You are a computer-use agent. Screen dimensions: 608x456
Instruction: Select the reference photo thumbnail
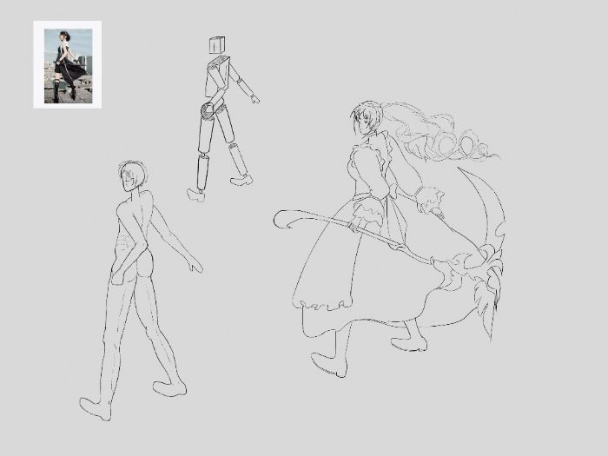coord(68,65)
